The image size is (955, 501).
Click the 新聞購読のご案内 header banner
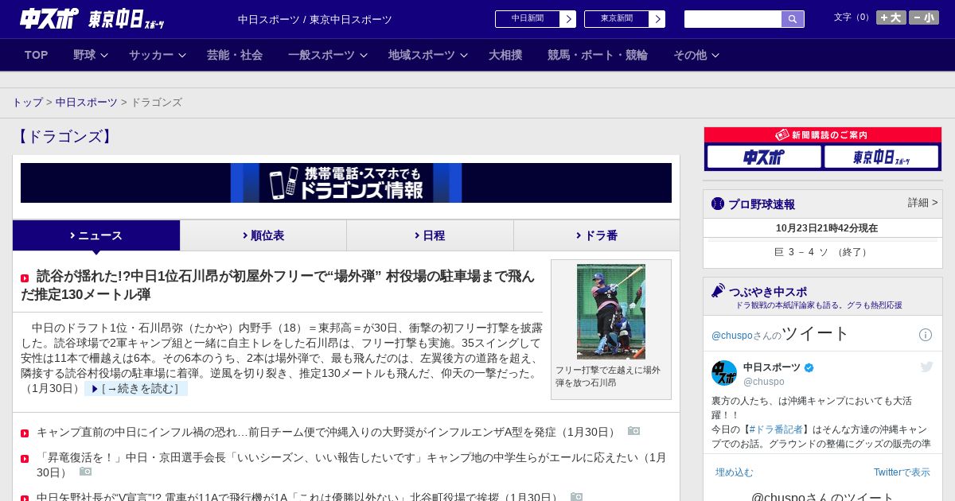point(823,135)
